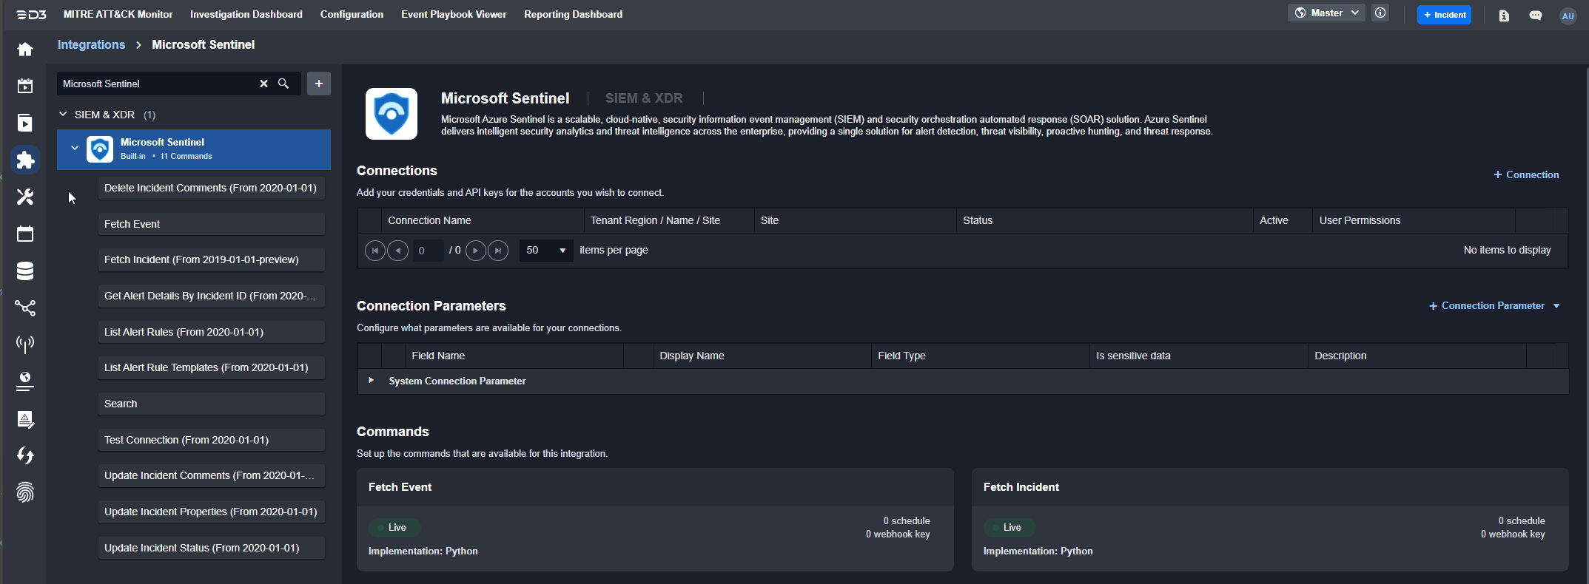The image size is (1589, 584).
Task: Expand System Connection Parameter row
Action: tap(371, 381)
